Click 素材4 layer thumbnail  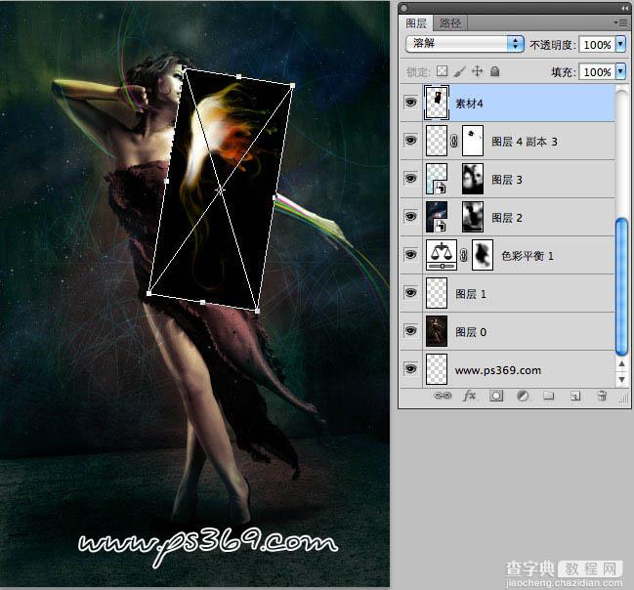[x=437, y=103]
